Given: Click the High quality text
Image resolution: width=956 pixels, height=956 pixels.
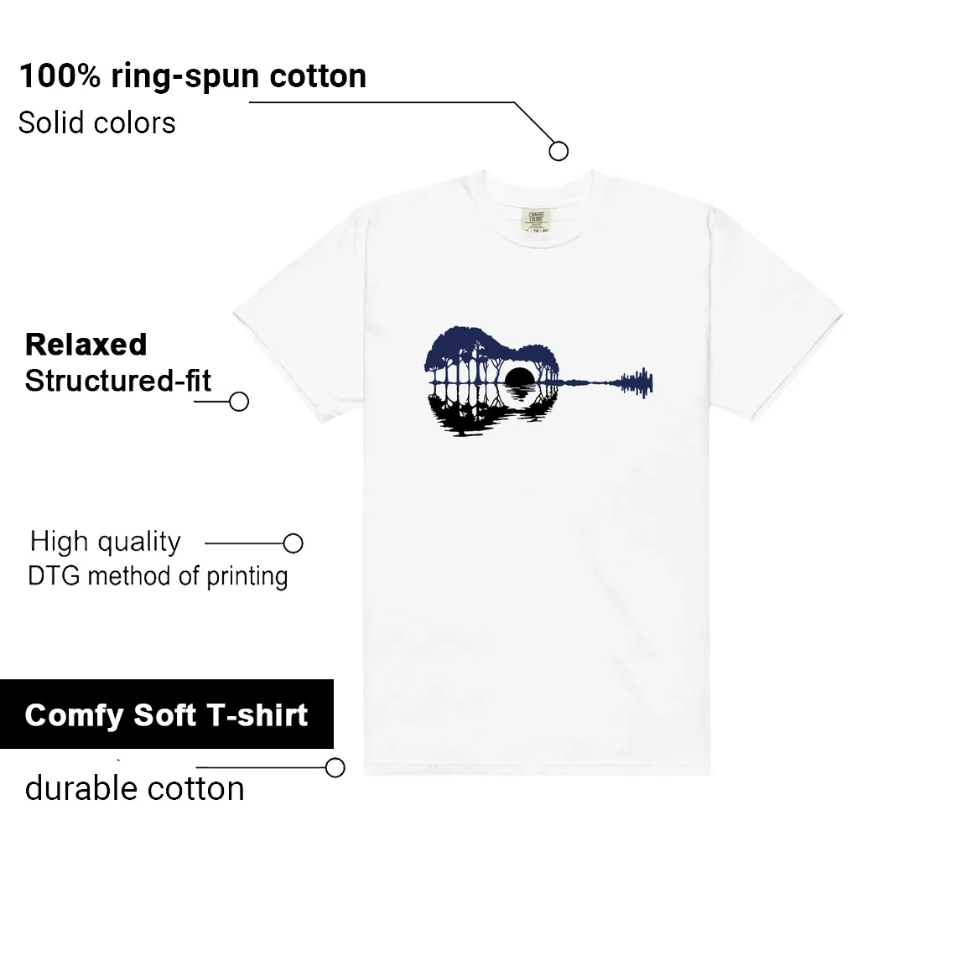Looking at the screenshot, I should point(106,542).
